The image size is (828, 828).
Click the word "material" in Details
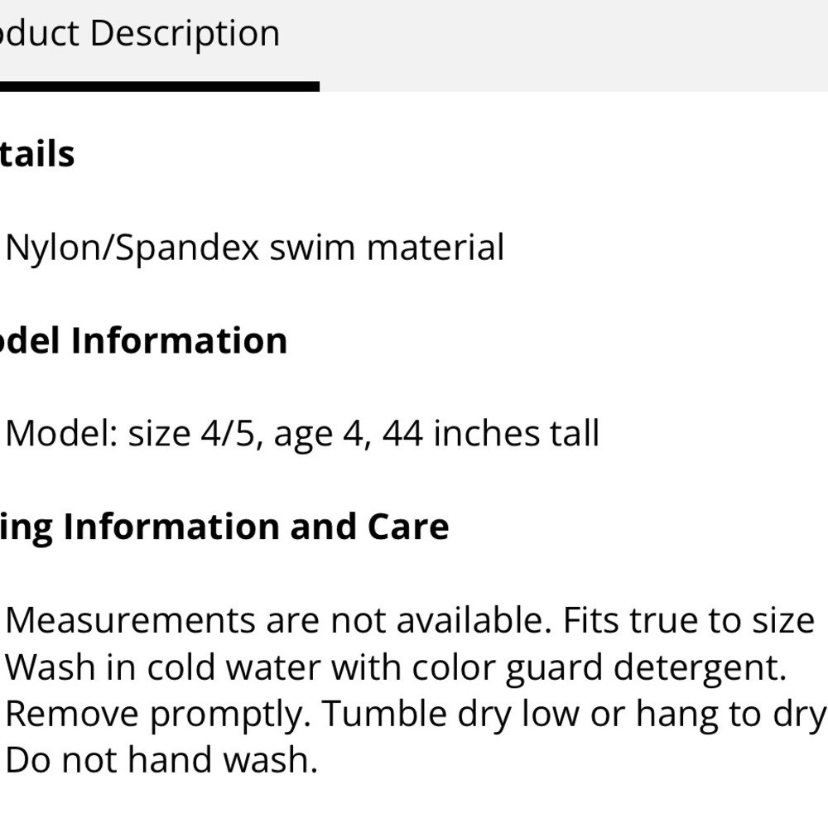point(435,248)
